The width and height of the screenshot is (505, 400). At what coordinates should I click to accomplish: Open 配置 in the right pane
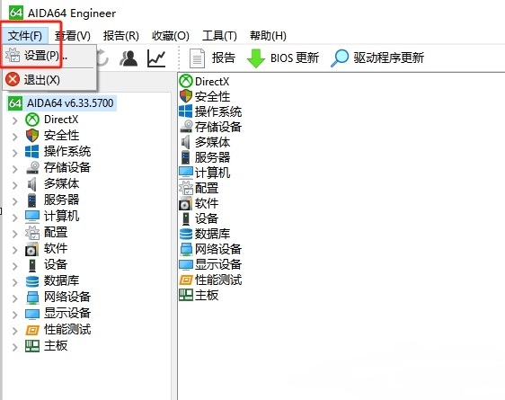click(x=199, y=188)
